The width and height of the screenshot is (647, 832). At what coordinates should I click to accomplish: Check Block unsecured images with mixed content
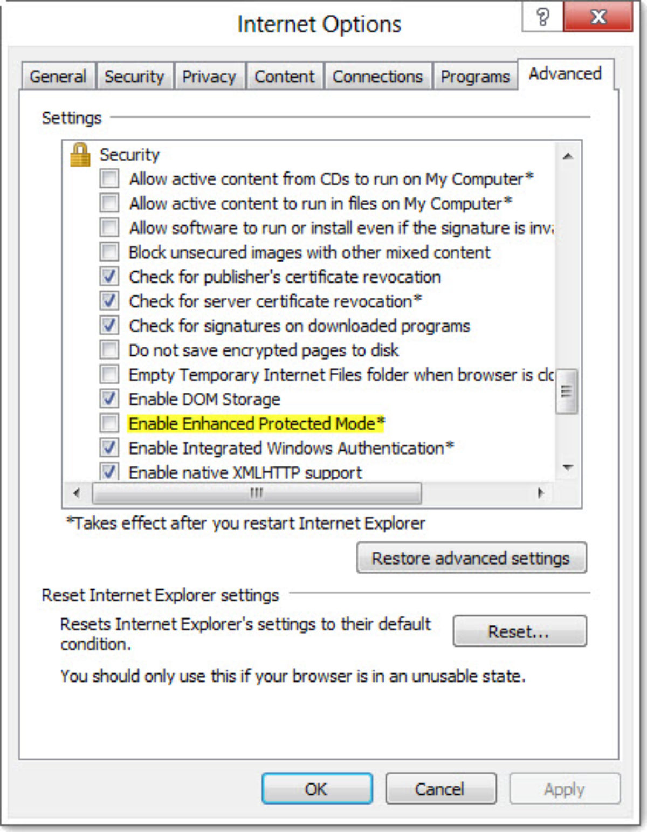(109, 252)
